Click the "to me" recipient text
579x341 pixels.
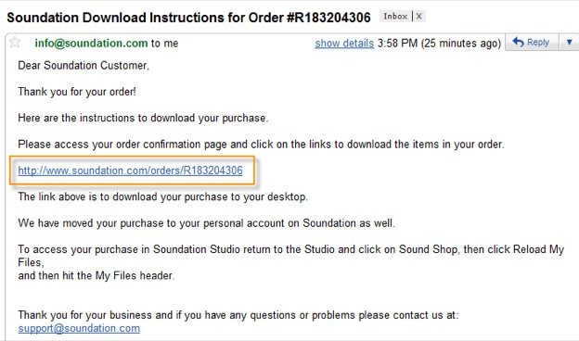[164, 44]
